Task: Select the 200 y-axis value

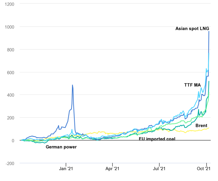Action: pos(11,118)
